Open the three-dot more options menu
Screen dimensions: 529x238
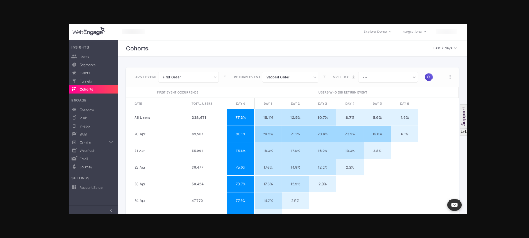450,77
